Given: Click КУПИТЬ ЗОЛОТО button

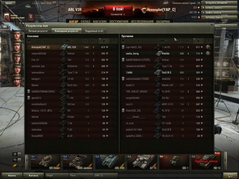Looking at the screenshot, I should pyautogui.click(x=219, y=7).
